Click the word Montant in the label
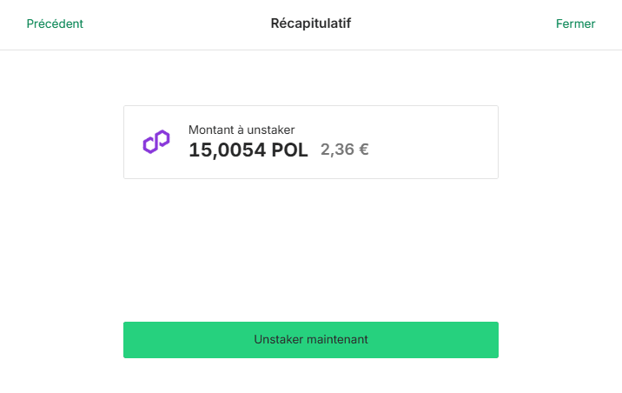 point(211,130)
